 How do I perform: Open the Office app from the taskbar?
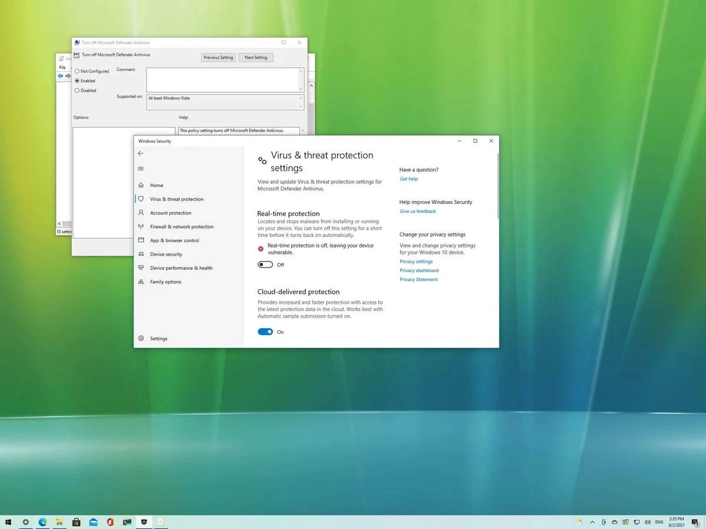110,522
